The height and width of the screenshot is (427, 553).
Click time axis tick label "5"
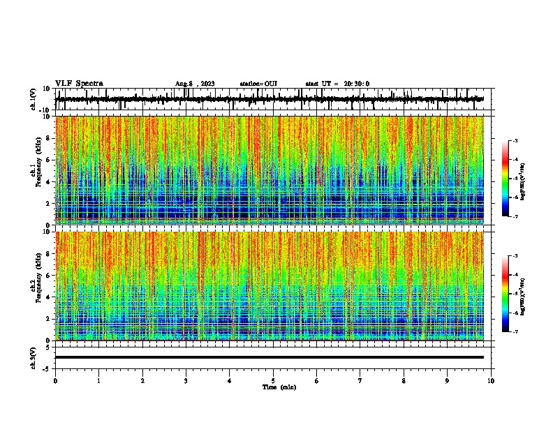(273, 381)
